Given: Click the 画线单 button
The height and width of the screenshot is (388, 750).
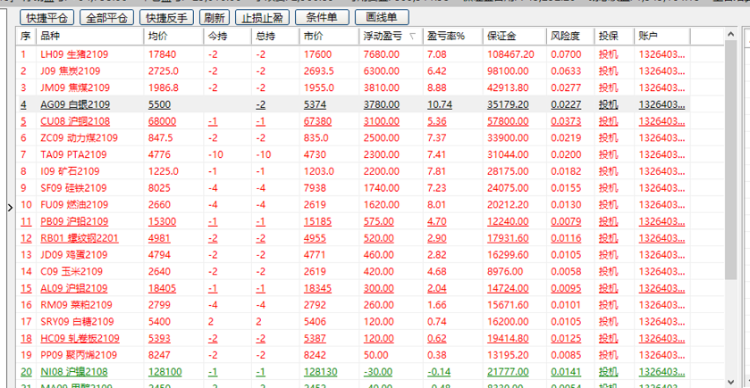Looking at the screenshot, I should pos(382,18).
